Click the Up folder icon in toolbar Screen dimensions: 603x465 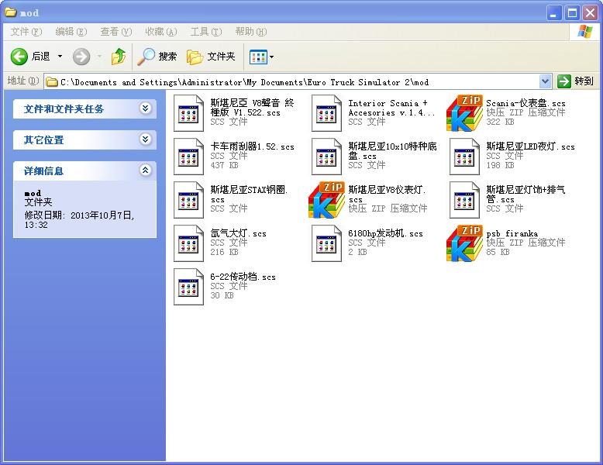tap(118, 57)
